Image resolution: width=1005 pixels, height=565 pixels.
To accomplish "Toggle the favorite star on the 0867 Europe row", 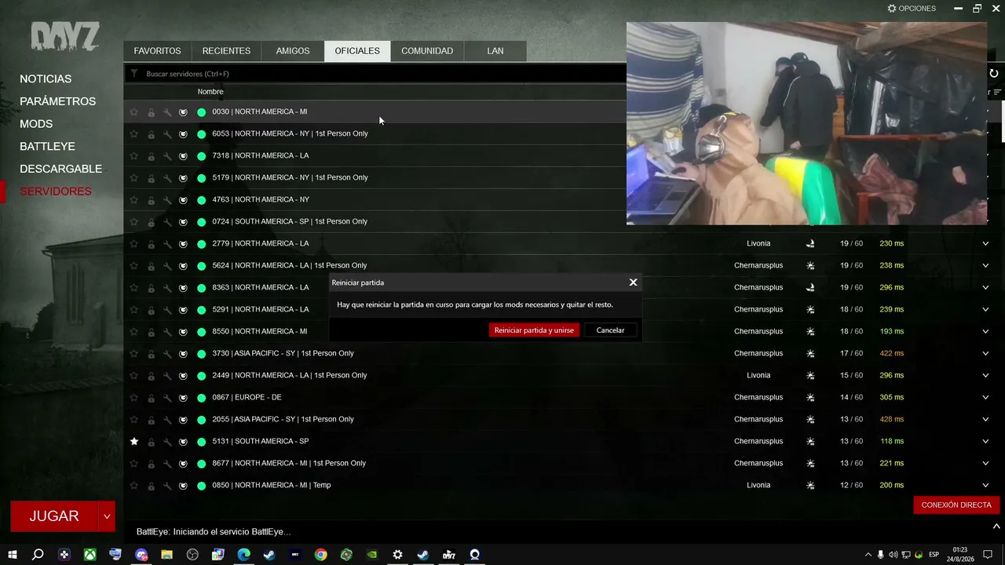I will (x=134, y=398).
